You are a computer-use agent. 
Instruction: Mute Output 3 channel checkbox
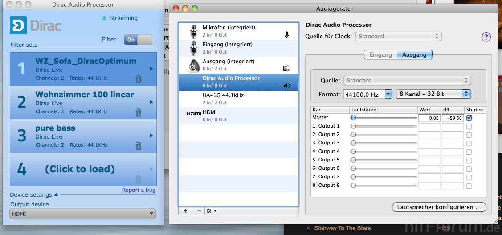(x=469, y=143)
